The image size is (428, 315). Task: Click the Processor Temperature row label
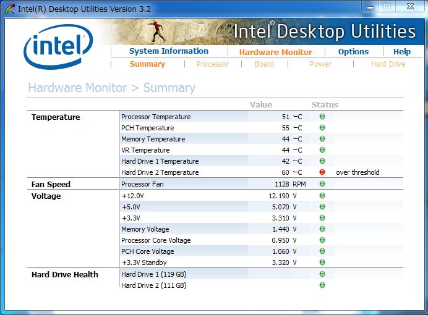(x=156, y=117)
